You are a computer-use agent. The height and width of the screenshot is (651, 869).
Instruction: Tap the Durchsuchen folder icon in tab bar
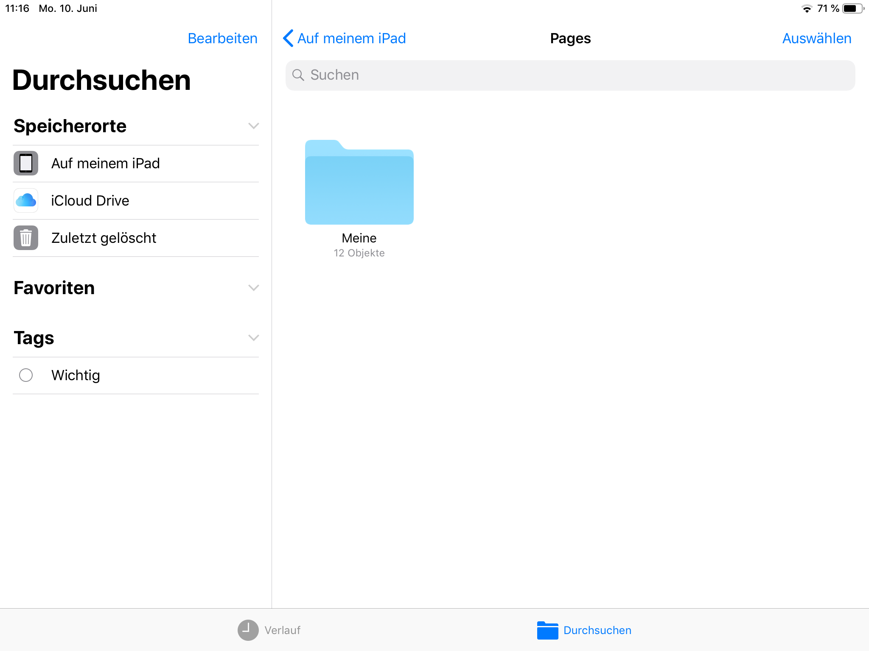[x=547, y=630]
